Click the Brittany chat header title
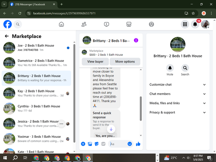 click(111, 41)
